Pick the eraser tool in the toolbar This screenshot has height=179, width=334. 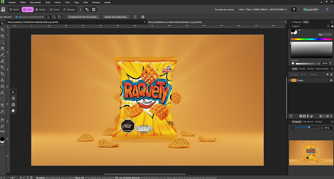pyautogui.click(x=2, y=61)
